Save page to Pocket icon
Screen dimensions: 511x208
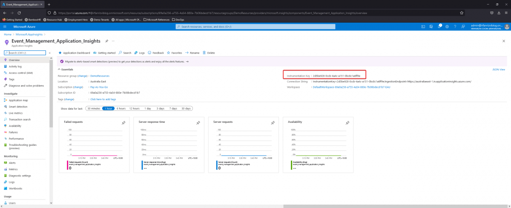coord(492,13)
